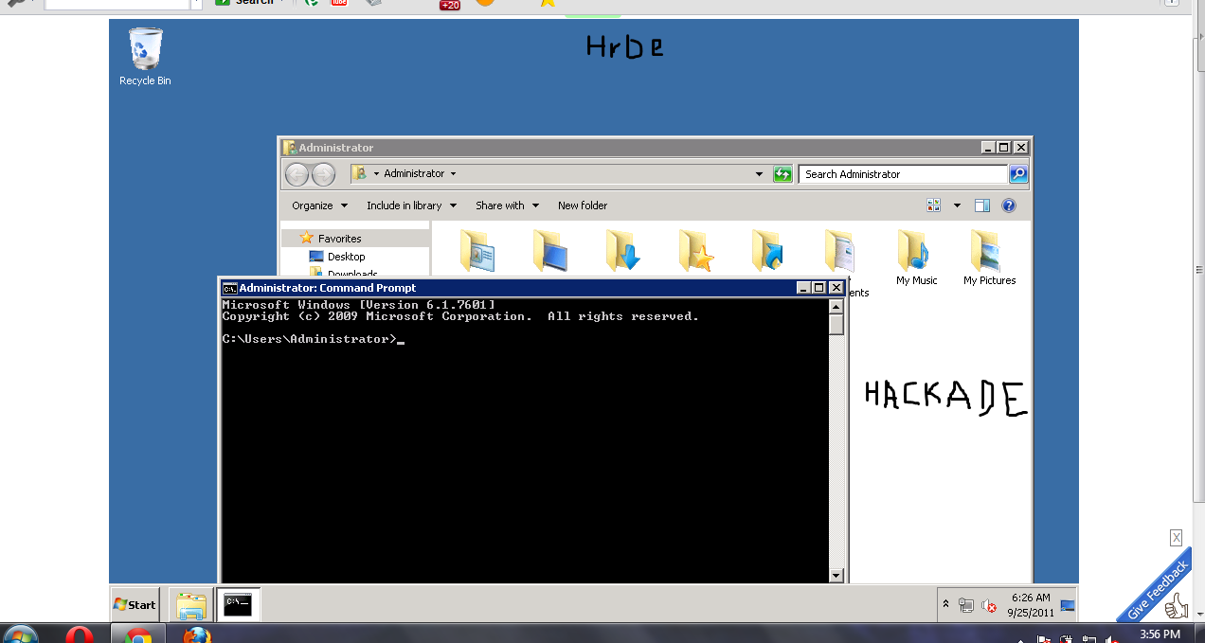Minimize the Administrator Explorer window
1205x643 pixels.
click(988, 148)
